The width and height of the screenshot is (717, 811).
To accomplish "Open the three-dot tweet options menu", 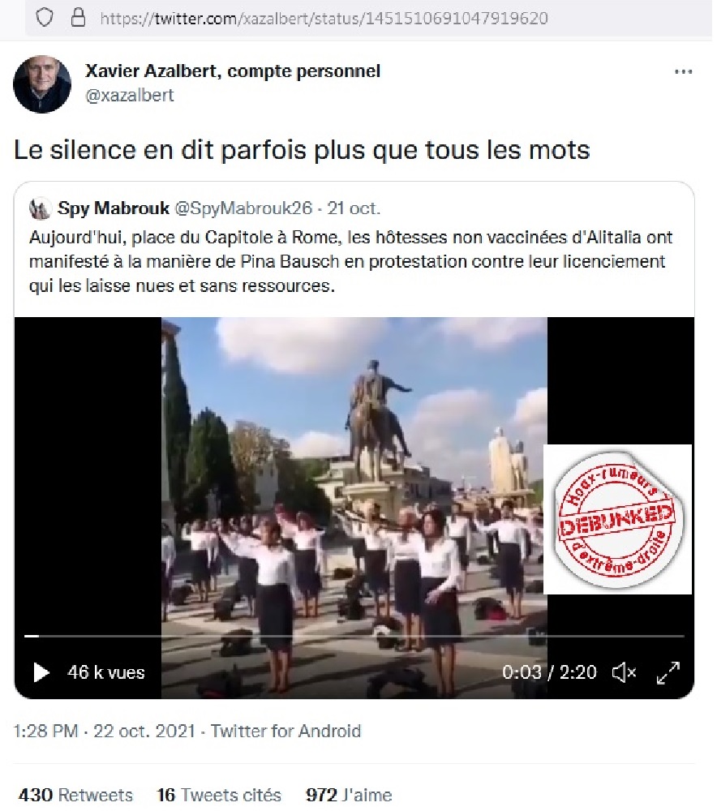I will click(683, 72).
